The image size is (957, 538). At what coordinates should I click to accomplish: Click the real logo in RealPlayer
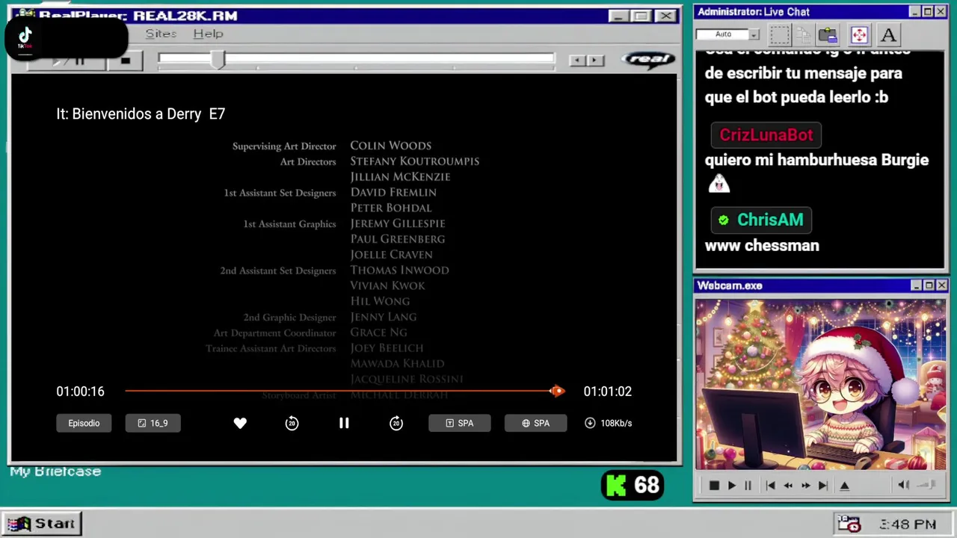[x=648, y=60]
